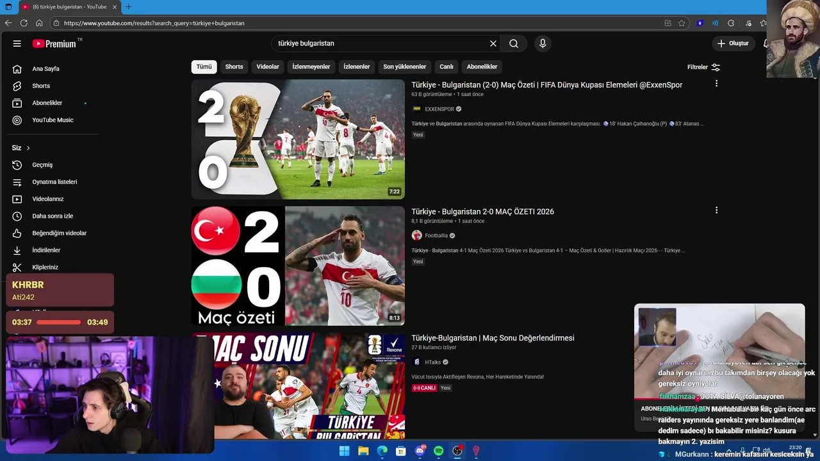The width and height of the screenshot is (820, 461).
Task: Select the Shorts filter chip
Action: pos(234,67)
